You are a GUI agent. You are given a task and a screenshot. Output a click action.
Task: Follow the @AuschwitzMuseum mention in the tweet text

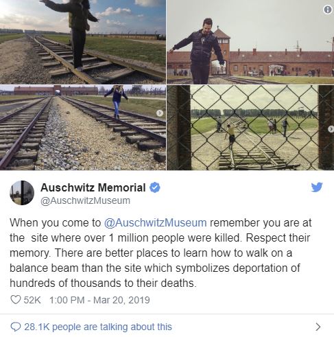tap(156, 222)
